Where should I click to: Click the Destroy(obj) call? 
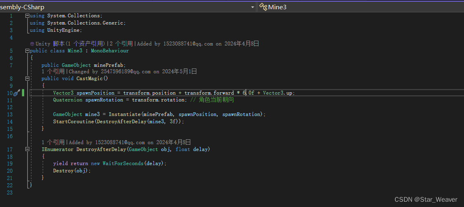point(71,171)
